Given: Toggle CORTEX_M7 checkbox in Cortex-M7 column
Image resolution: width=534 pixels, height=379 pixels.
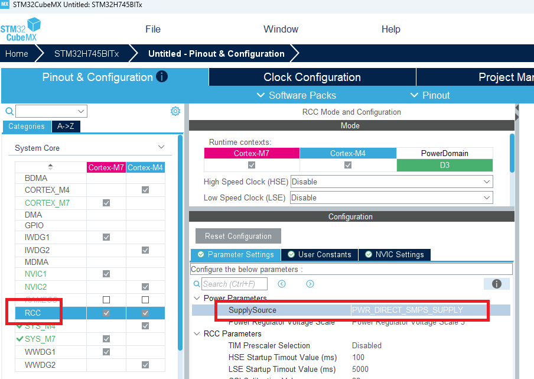Looking at the screenshot, I should coord(106,203).
